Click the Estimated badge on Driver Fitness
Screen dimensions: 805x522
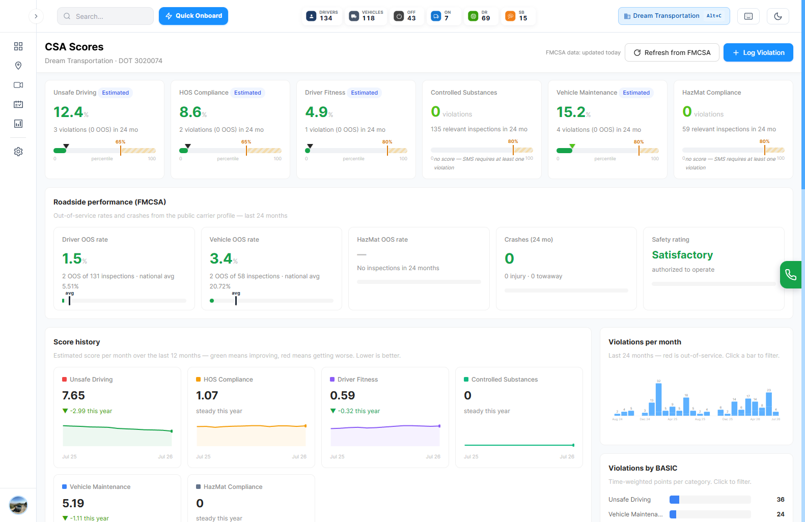[x=365, y=93]
